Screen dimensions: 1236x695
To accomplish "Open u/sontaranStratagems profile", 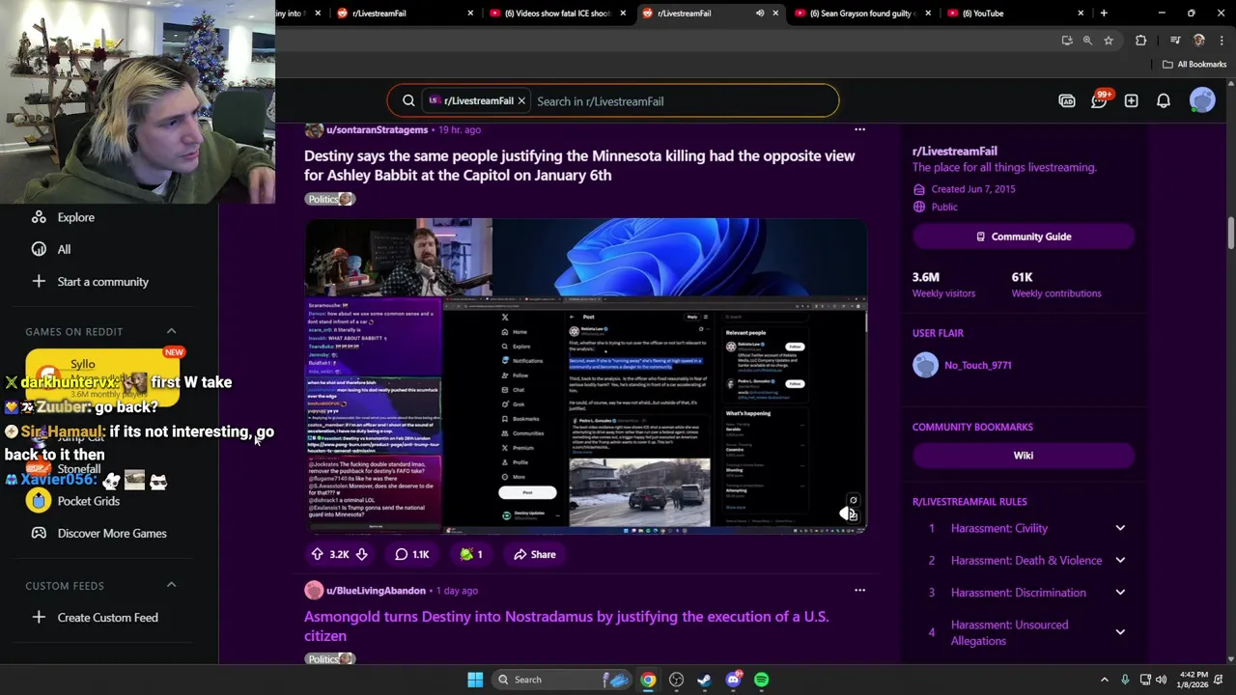I will pyautogui.click(x=377, y=129).
